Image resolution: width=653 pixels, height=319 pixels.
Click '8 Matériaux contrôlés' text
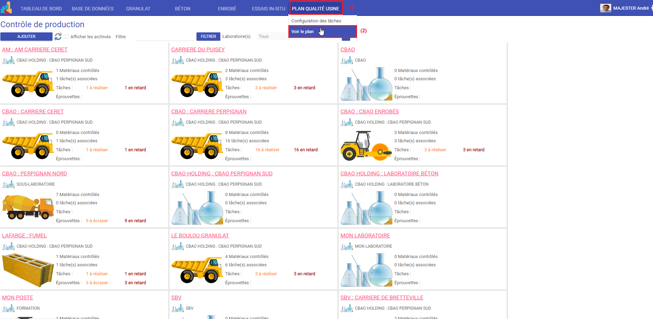coord(247,133)
